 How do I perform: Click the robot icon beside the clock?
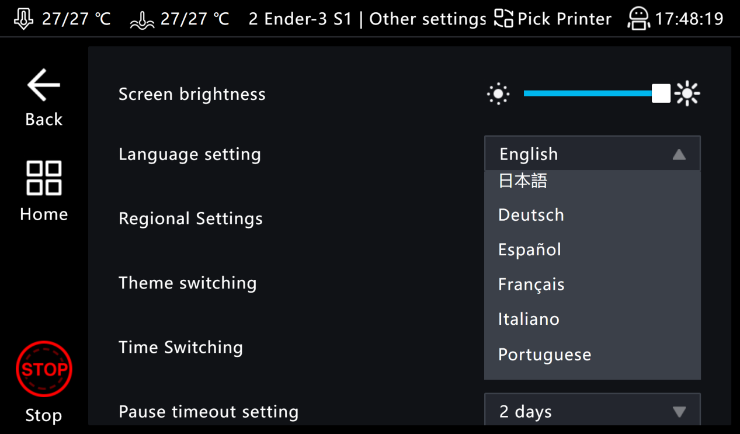638,19
